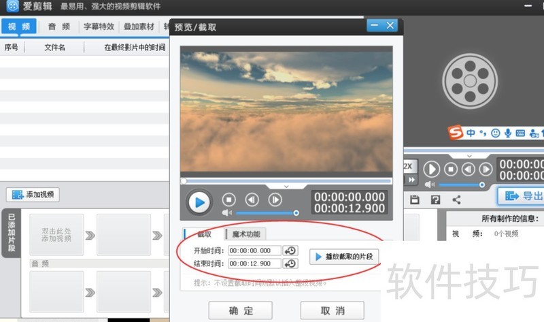Open the 字幕特效 tab

(99, 27)
